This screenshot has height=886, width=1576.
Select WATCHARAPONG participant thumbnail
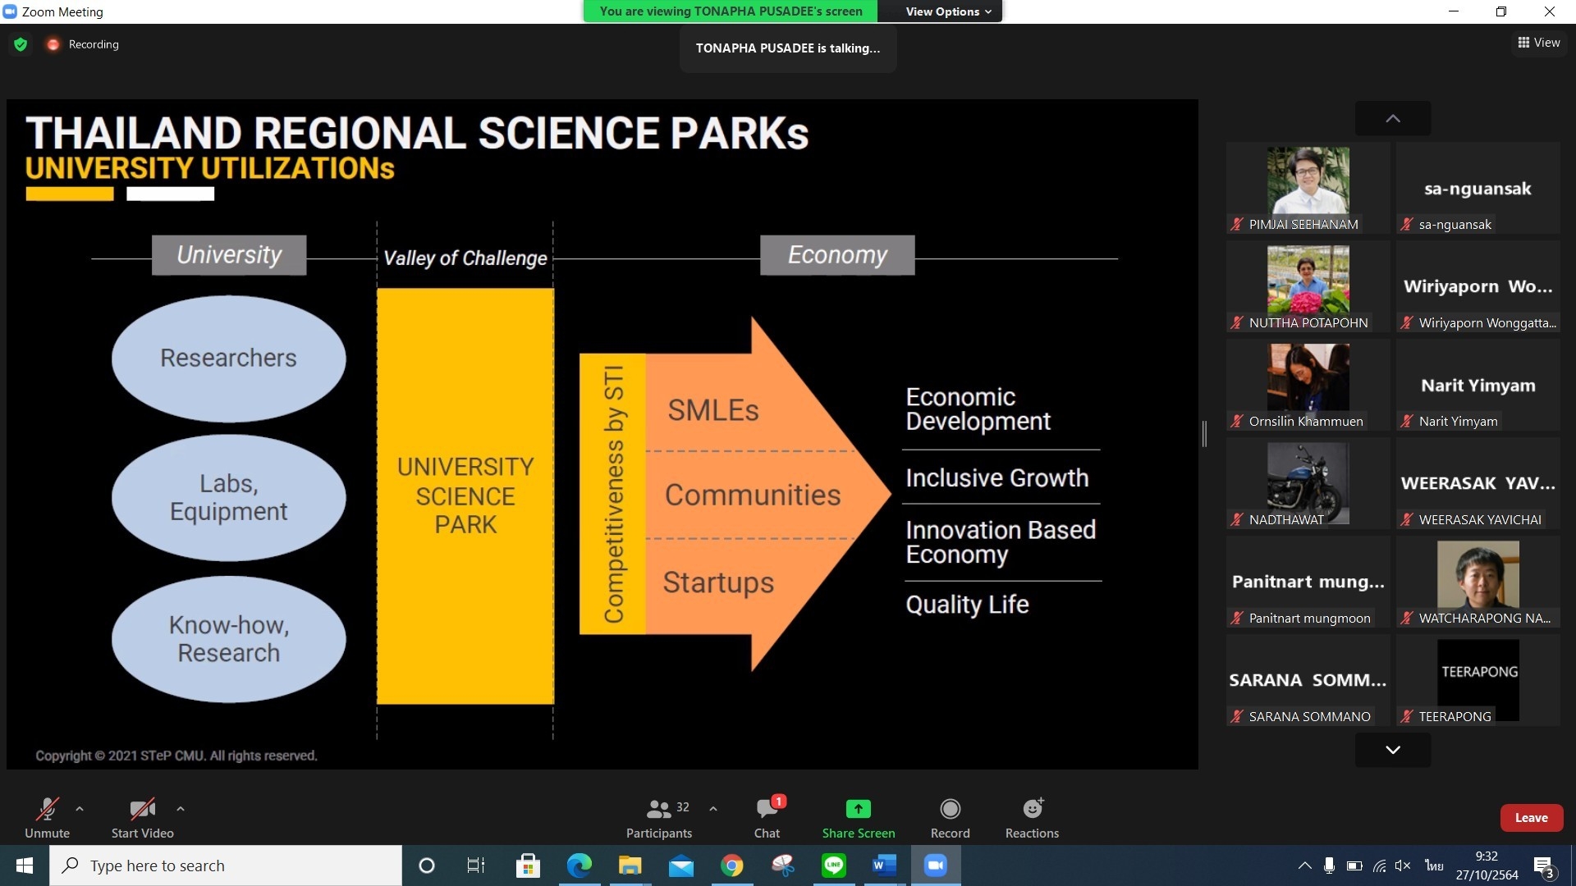[x=1477, y=582]
